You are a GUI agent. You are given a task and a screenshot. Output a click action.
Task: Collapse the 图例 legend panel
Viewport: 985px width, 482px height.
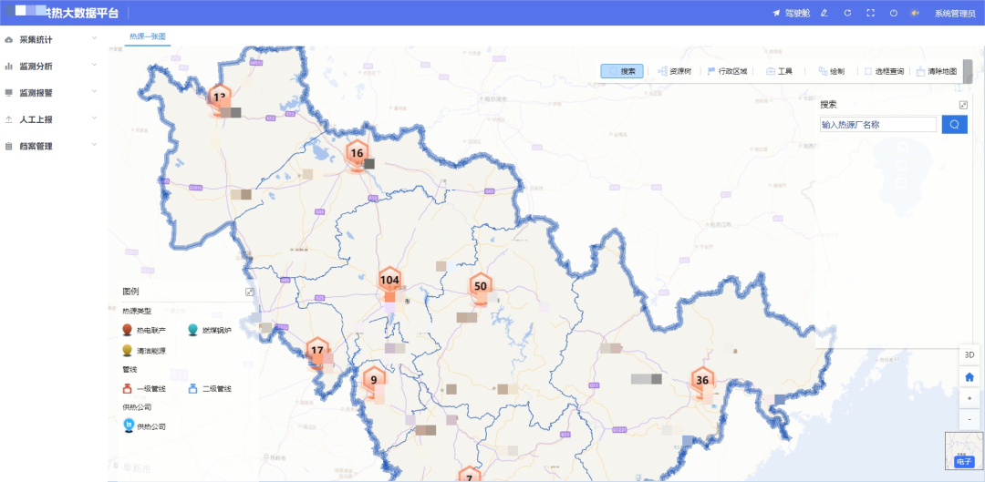click(x=249, y=292)
